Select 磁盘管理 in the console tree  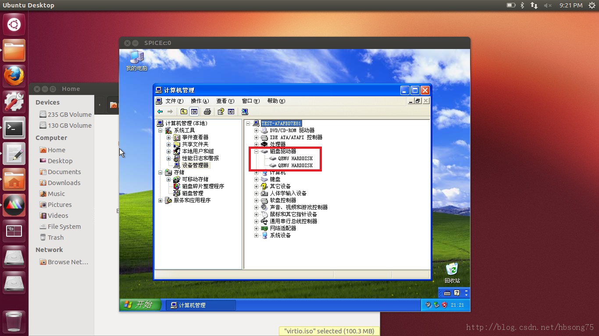click(193, 193)
